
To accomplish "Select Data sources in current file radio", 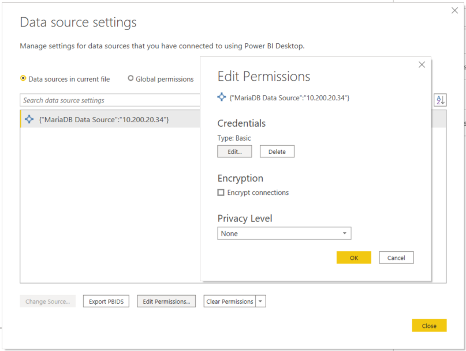I will point(23,78).
